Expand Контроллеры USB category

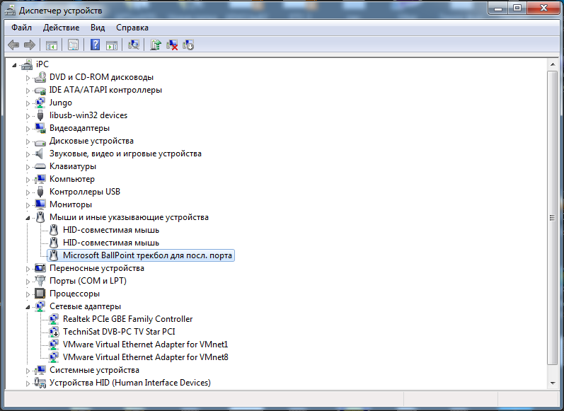pyautogui.click(x=28, y=192)
